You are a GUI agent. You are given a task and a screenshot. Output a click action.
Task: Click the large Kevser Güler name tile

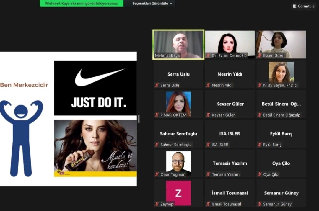tap(230, 104)
